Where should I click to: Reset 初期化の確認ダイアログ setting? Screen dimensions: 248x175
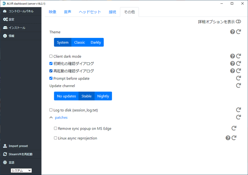(238, 63)
